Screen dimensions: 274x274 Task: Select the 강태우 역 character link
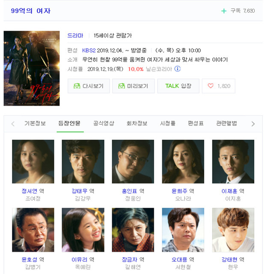coord(83,191)
